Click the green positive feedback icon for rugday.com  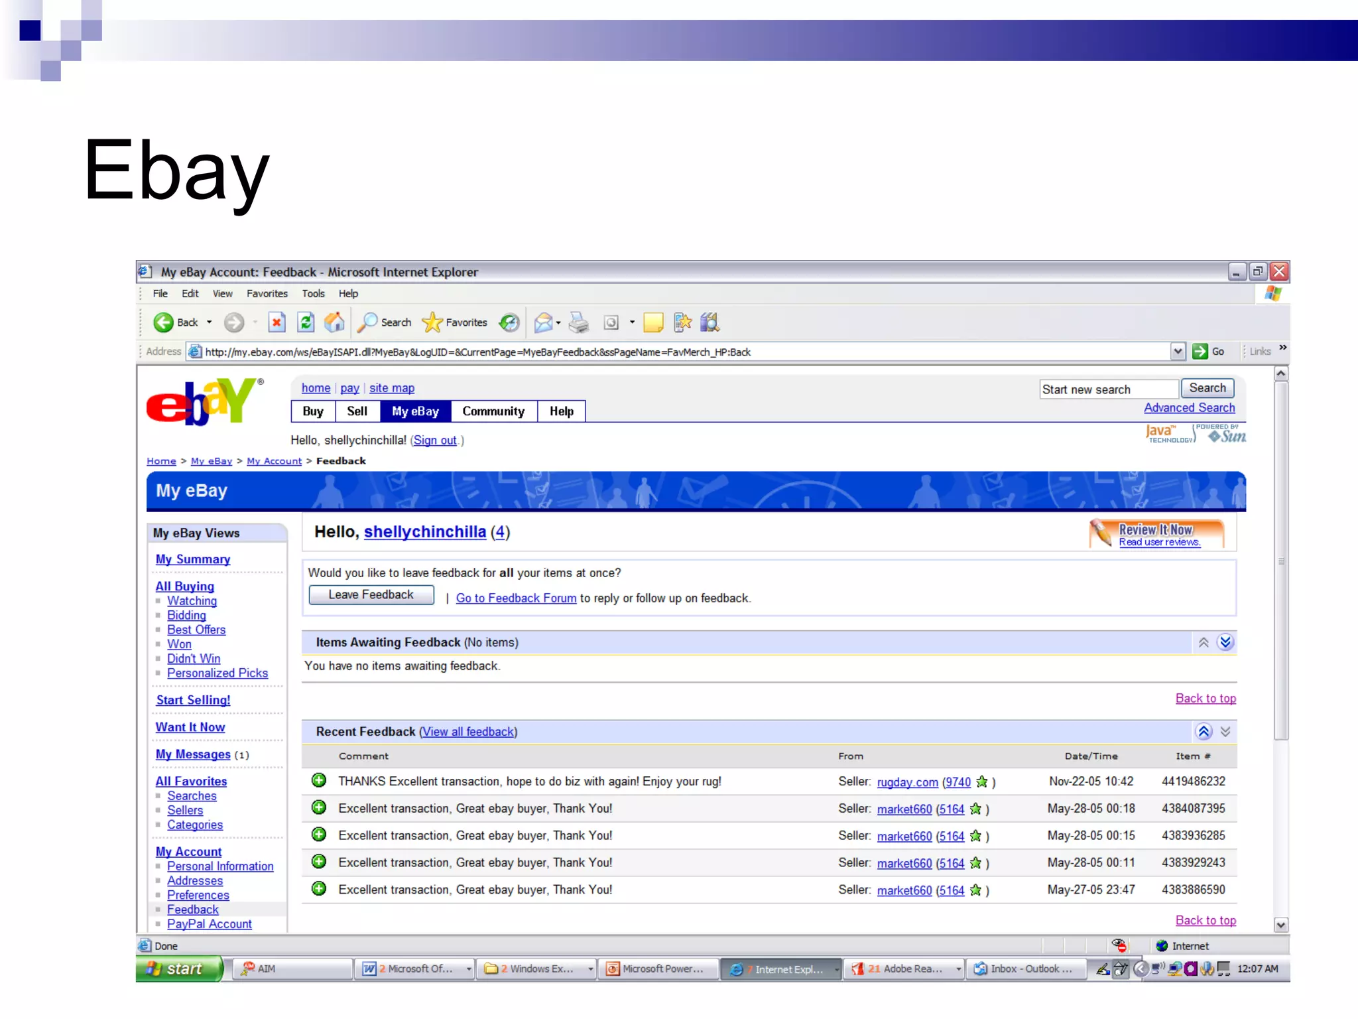(319, 780)
